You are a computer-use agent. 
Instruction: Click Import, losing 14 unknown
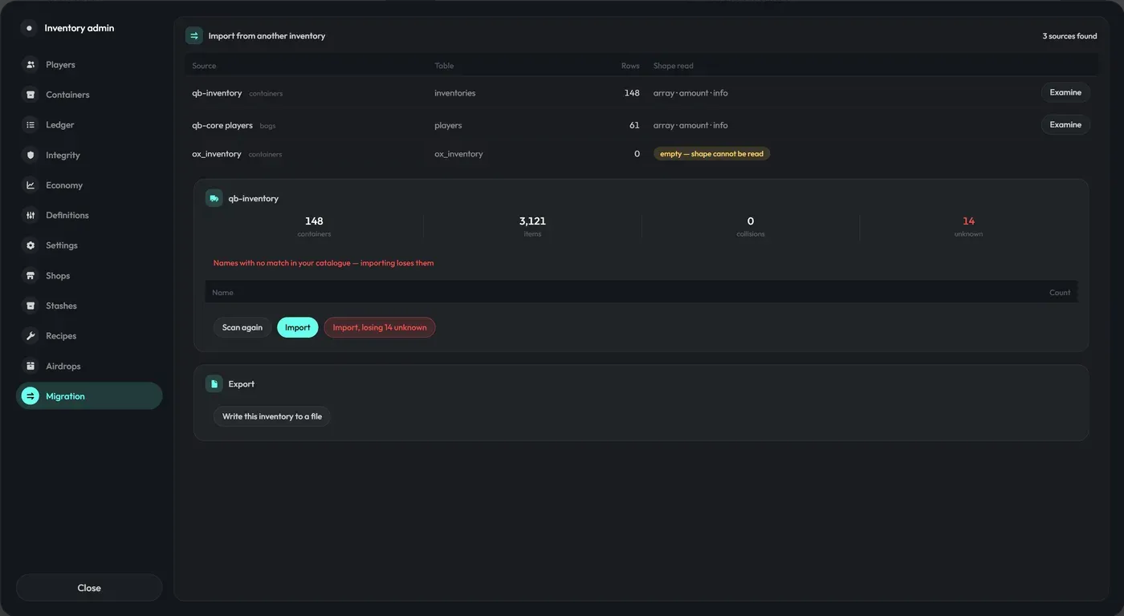pyautogui.click(x=380, y=327)
